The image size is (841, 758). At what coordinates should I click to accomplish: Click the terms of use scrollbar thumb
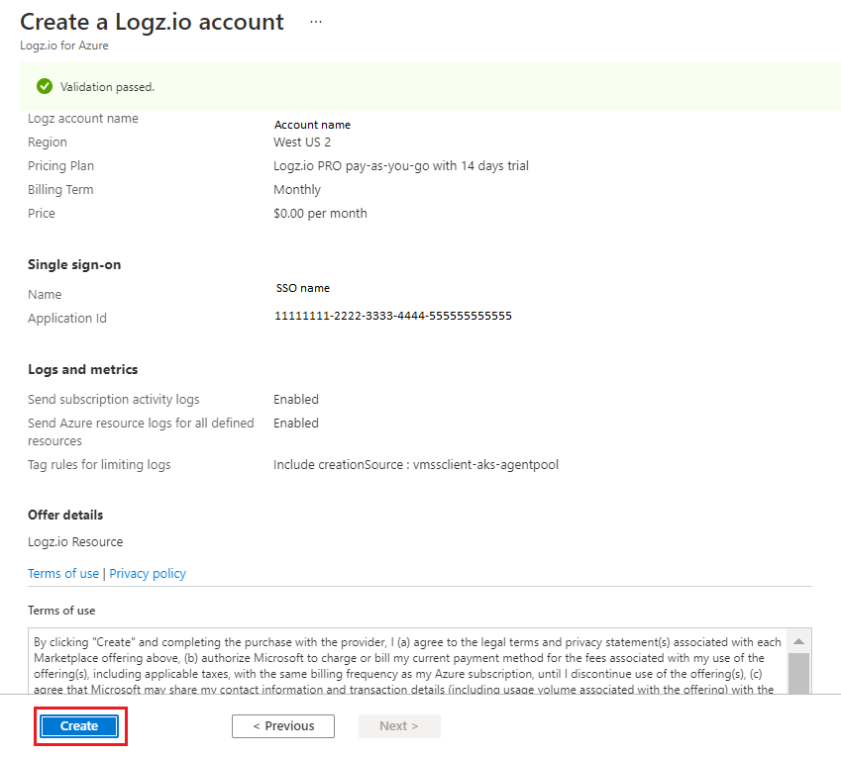(x=798, y=673)
